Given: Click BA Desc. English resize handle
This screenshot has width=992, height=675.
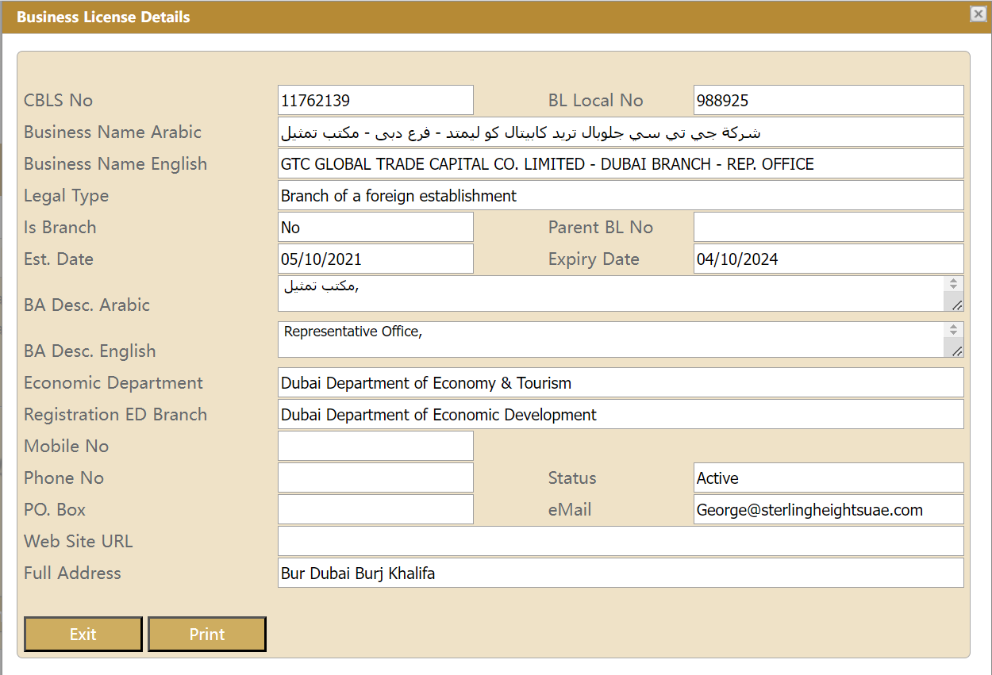Looking at the screenshot, I should (956, 351).
